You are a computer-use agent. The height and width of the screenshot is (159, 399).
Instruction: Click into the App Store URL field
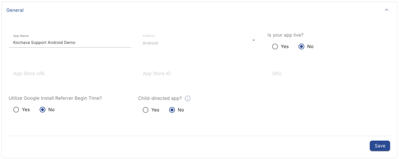pyautogui.click(x=69, y=73)
